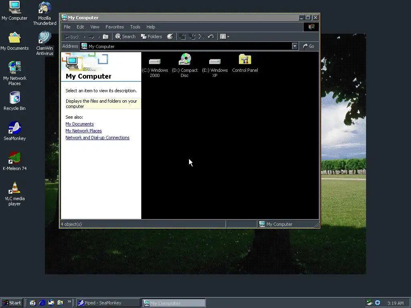The width and height of the screenshot is (411, 308).
Task: Open the Views dropdown button
Action: [x=225, y=36]
